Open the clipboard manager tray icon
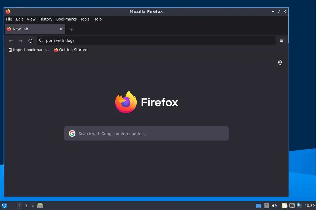 (284, 206)
